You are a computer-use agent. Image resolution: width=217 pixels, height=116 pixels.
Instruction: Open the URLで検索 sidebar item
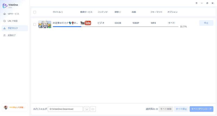[15, 21]
